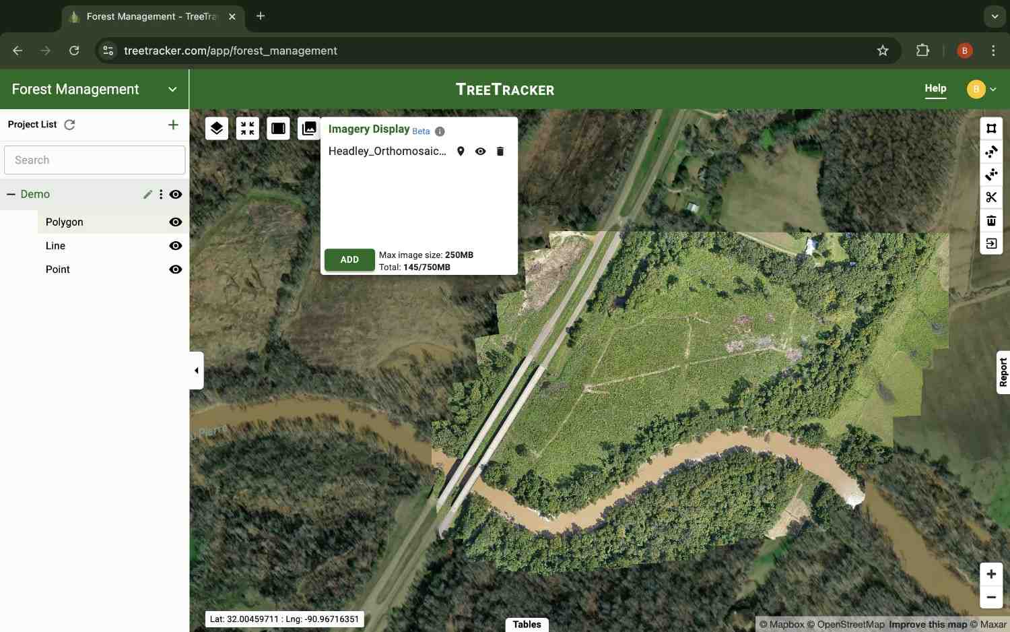This screenshot has height=632, width=1010.
Task: Select the scissors split tool
Action: pos(991,197)
